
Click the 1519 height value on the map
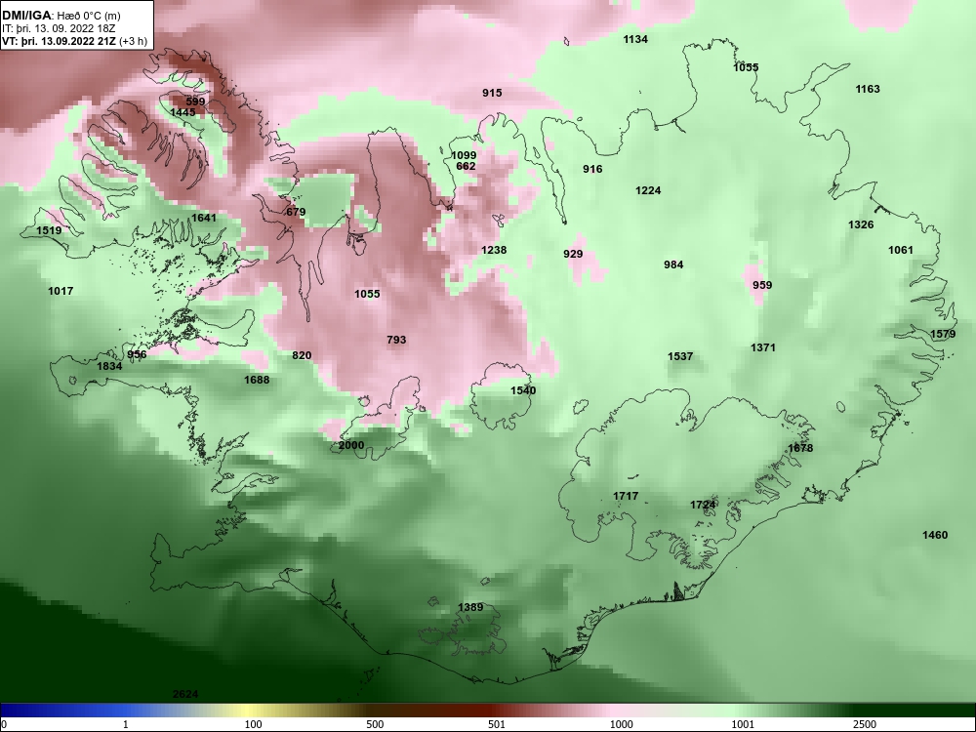(x=49, y=231)
